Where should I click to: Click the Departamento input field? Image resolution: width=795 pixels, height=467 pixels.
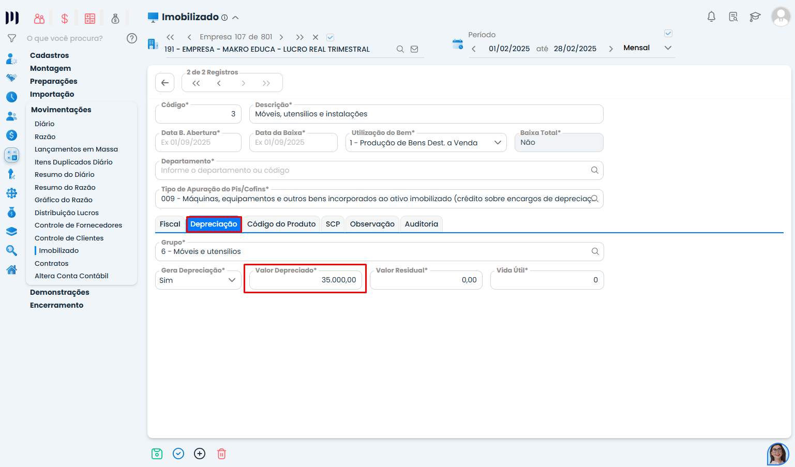(372, 170)
